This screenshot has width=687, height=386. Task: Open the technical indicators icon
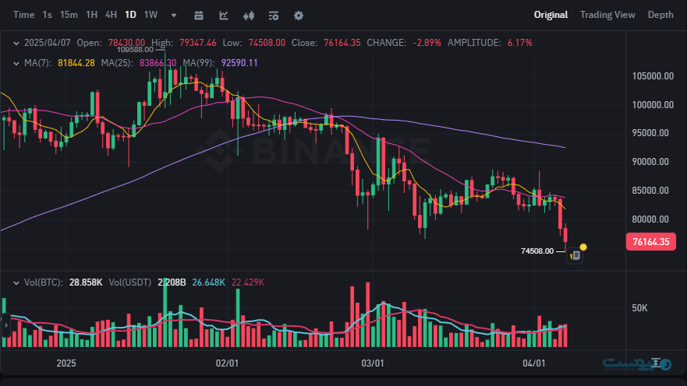[x=224, y=15]
